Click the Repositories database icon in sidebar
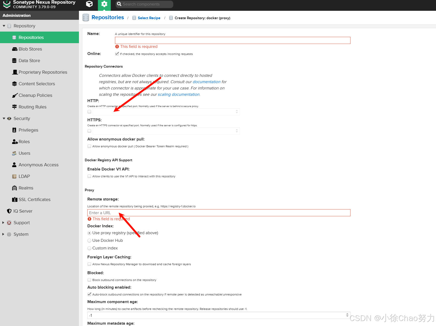Image resolution: width=436 pixels, height=326 pixels. (x=14, y=37)
